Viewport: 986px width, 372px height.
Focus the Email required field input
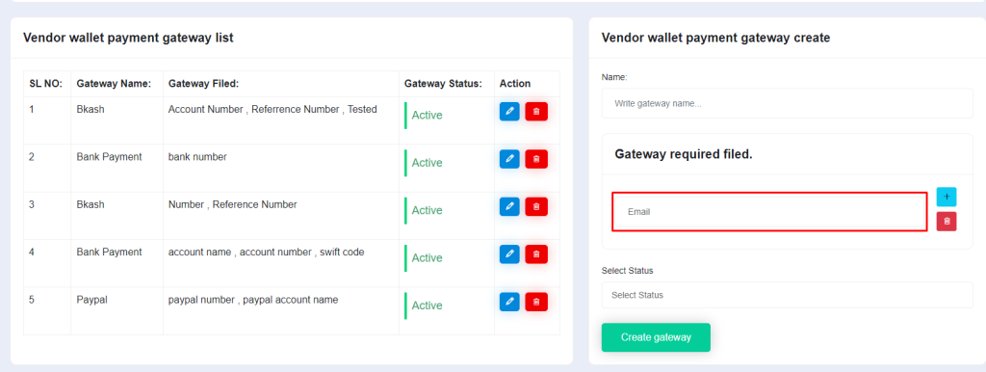click(769, 212)
